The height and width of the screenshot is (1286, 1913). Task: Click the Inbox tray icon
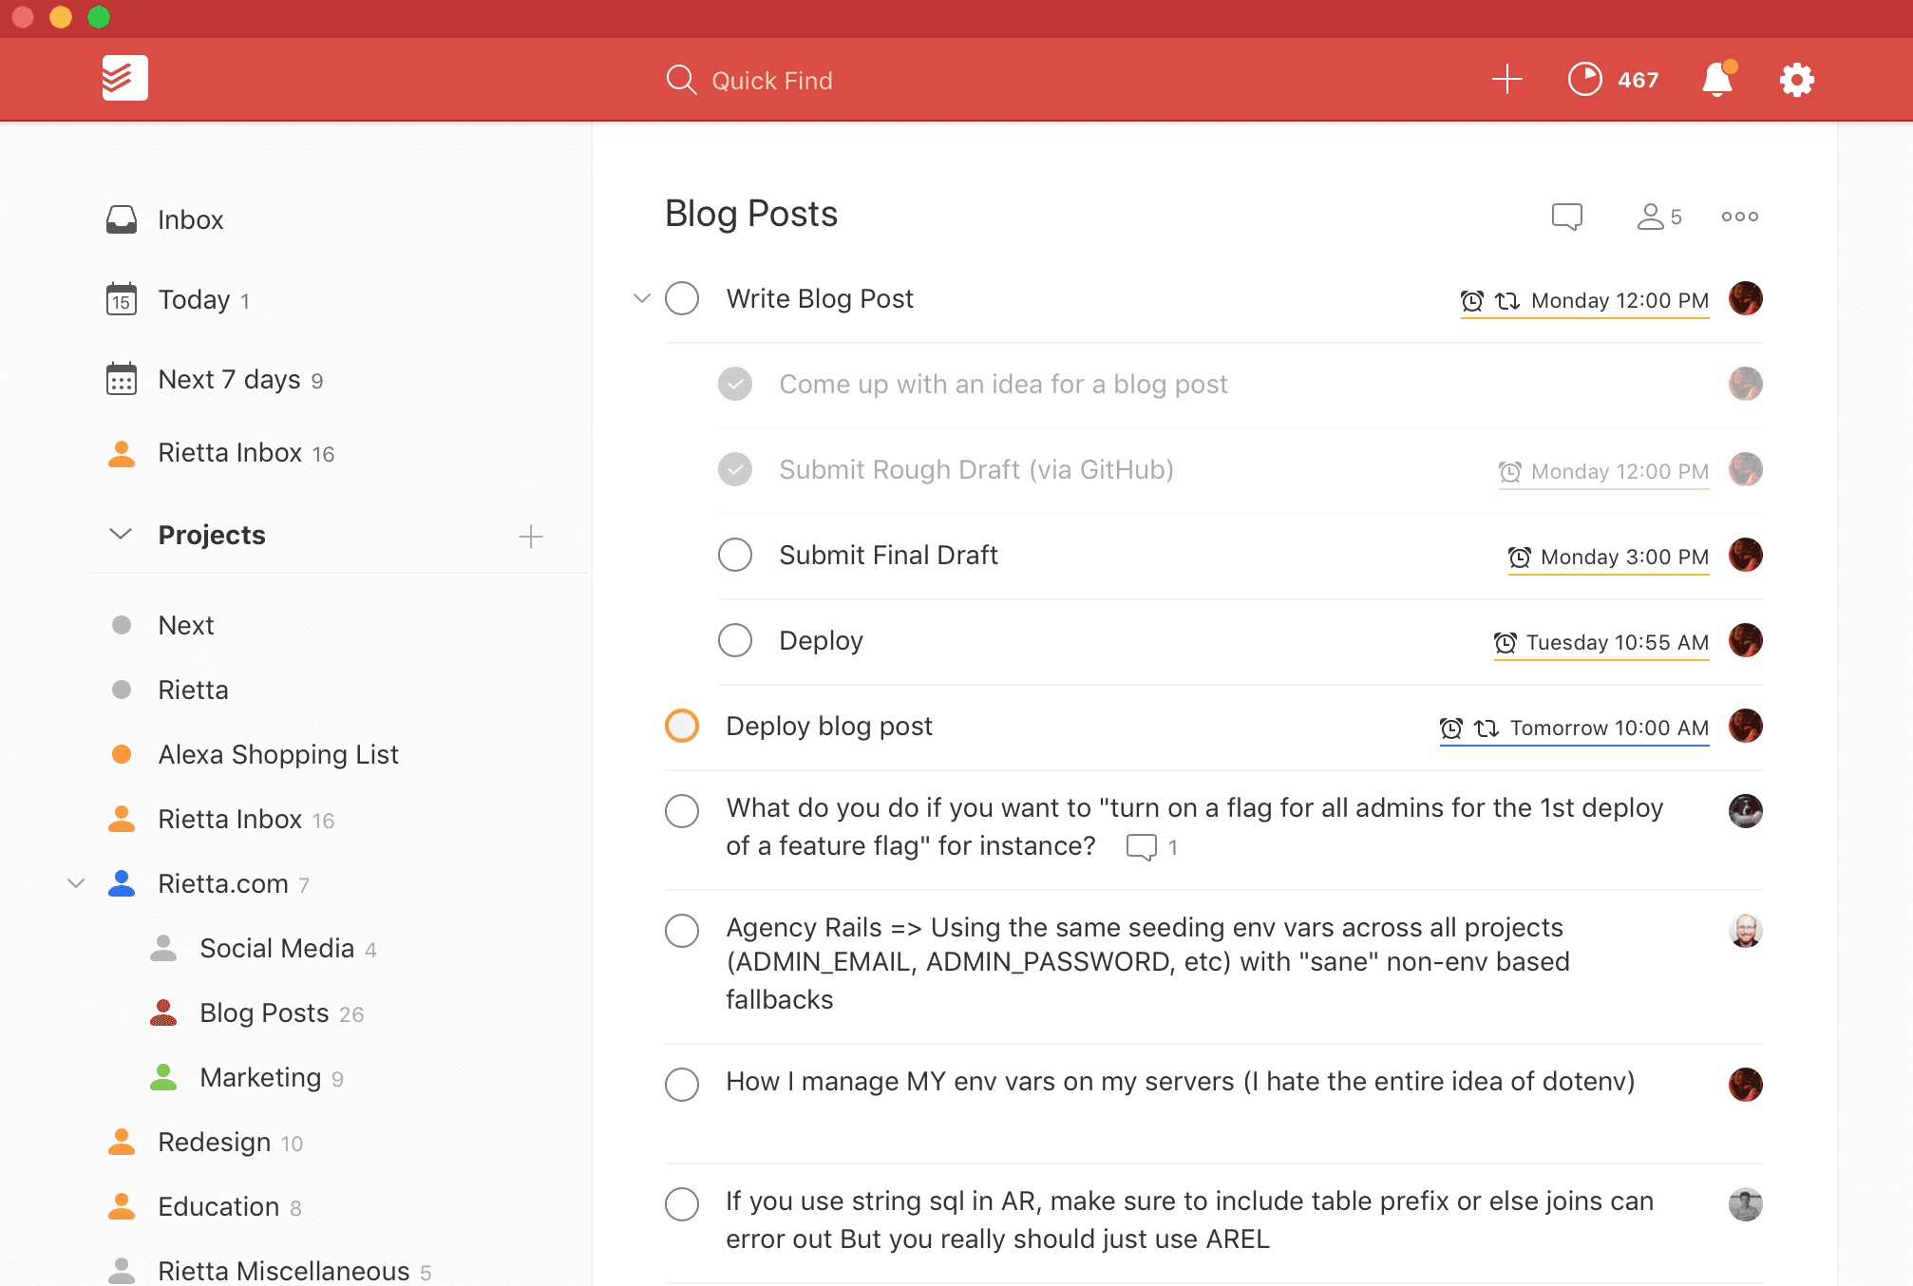[122, 219]
